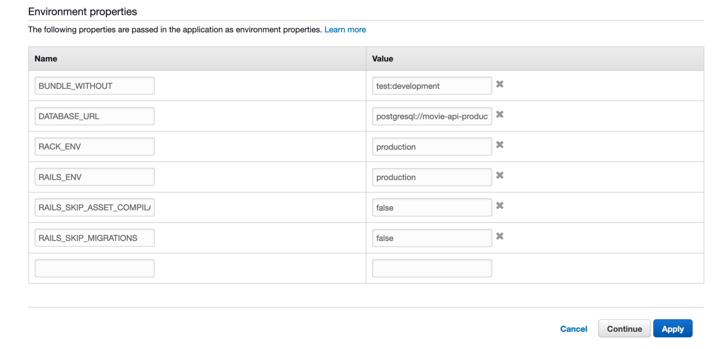
Task: Focus the empty new property value field
Action: (x=431, y=268)
